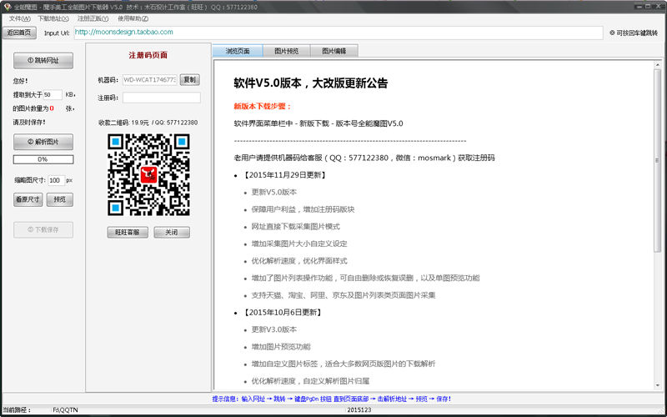Viewport: 667px width, 417px height.
Task: Select the 可按回车键跳转 radio option
Action: 613,33
